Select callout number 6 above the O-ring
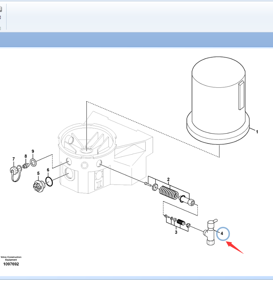Viewport: 273px width, 281px height. [x=48, y=170]
